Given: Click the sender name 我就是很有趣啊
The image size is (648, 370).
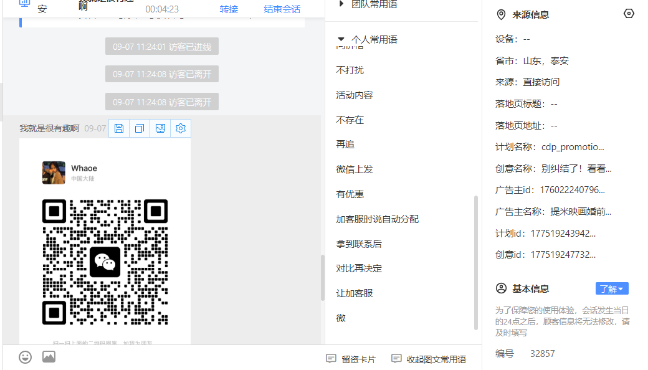Looking at the screenshot, I should pyautogui.click(x=49, y=128).
